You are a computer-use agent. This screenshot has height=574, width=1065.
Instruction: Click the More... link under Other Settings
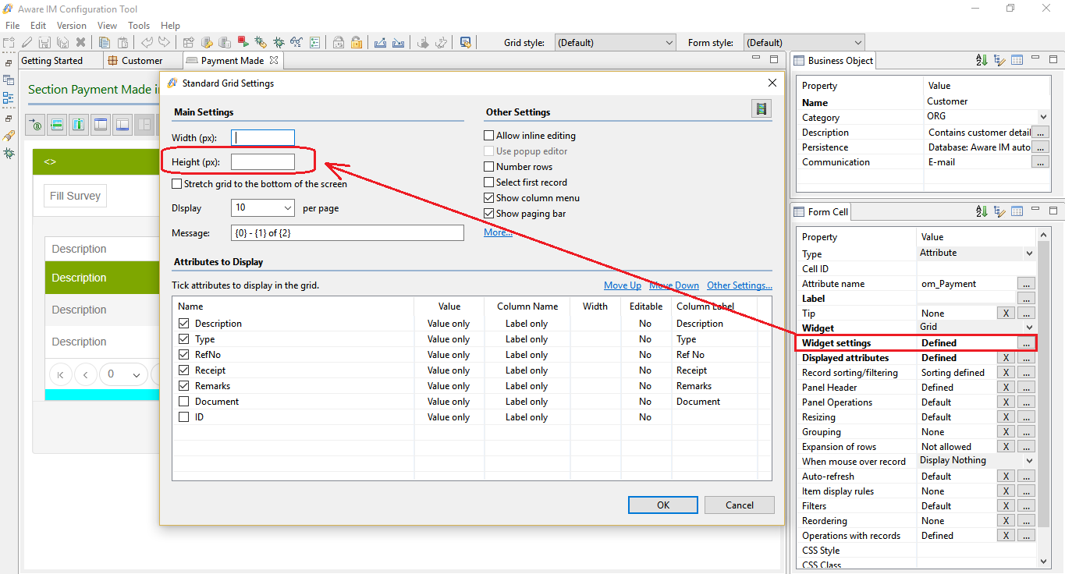[x=498, y=232]
